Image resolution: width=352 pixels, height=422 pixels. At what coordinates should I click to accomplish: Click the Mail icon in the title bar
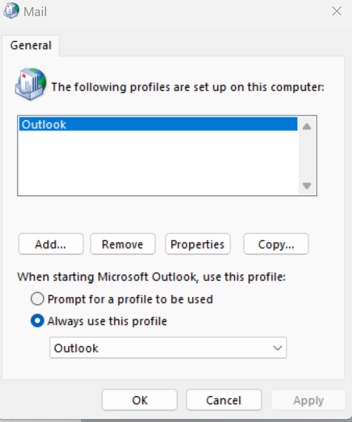pyautogui.click(x=11, y=11)
